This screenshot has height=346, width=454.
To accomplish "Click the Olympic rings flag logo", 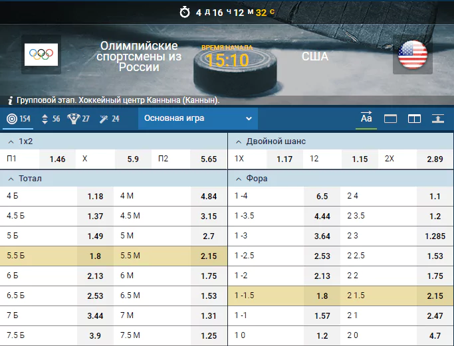I will pyautogui.click(x=41, y=54).
